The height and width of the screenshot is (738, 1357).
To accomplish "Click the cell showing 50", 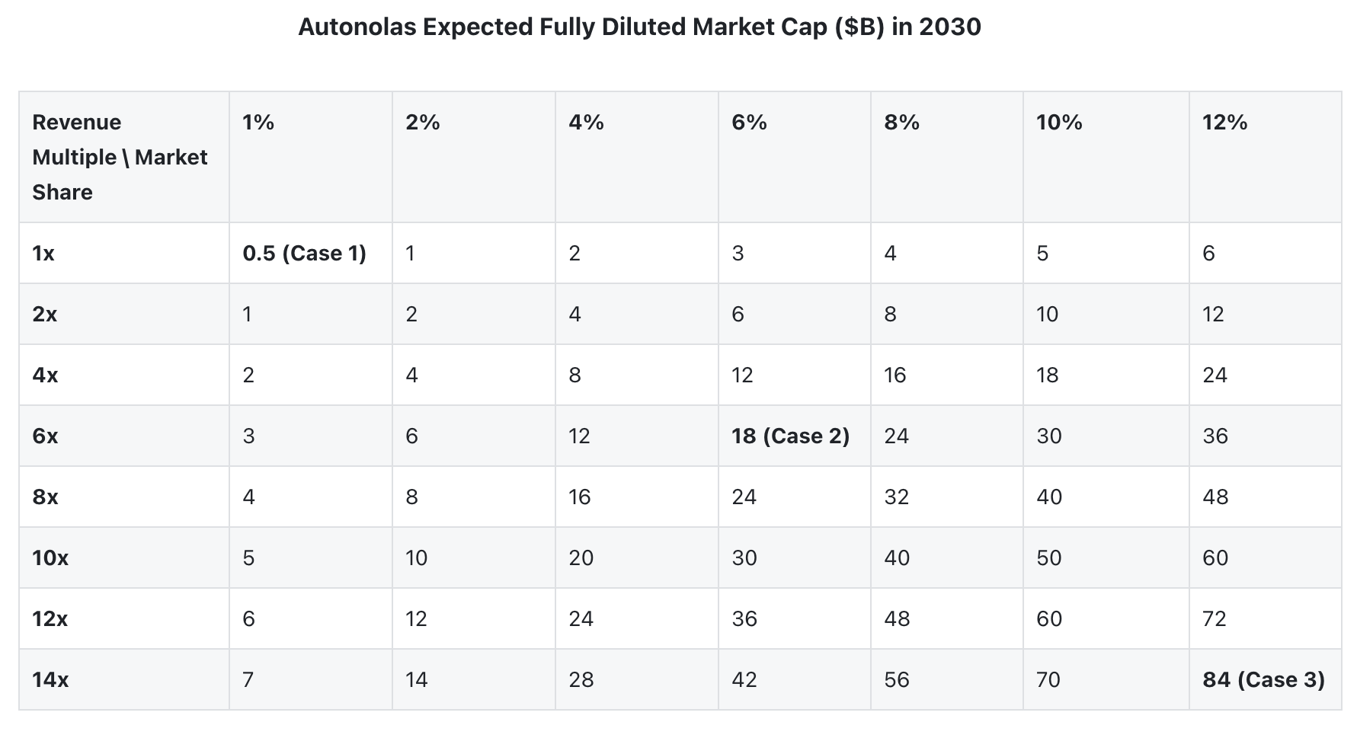I will tap(1048, 558).
